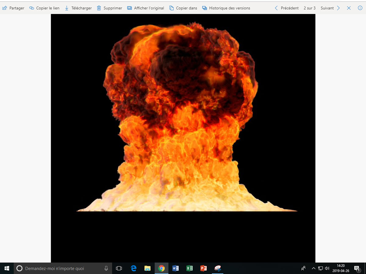This screenshot has height=274, width=366.
Task: Open the People icon in the taskbar
Action: point(303,268)
